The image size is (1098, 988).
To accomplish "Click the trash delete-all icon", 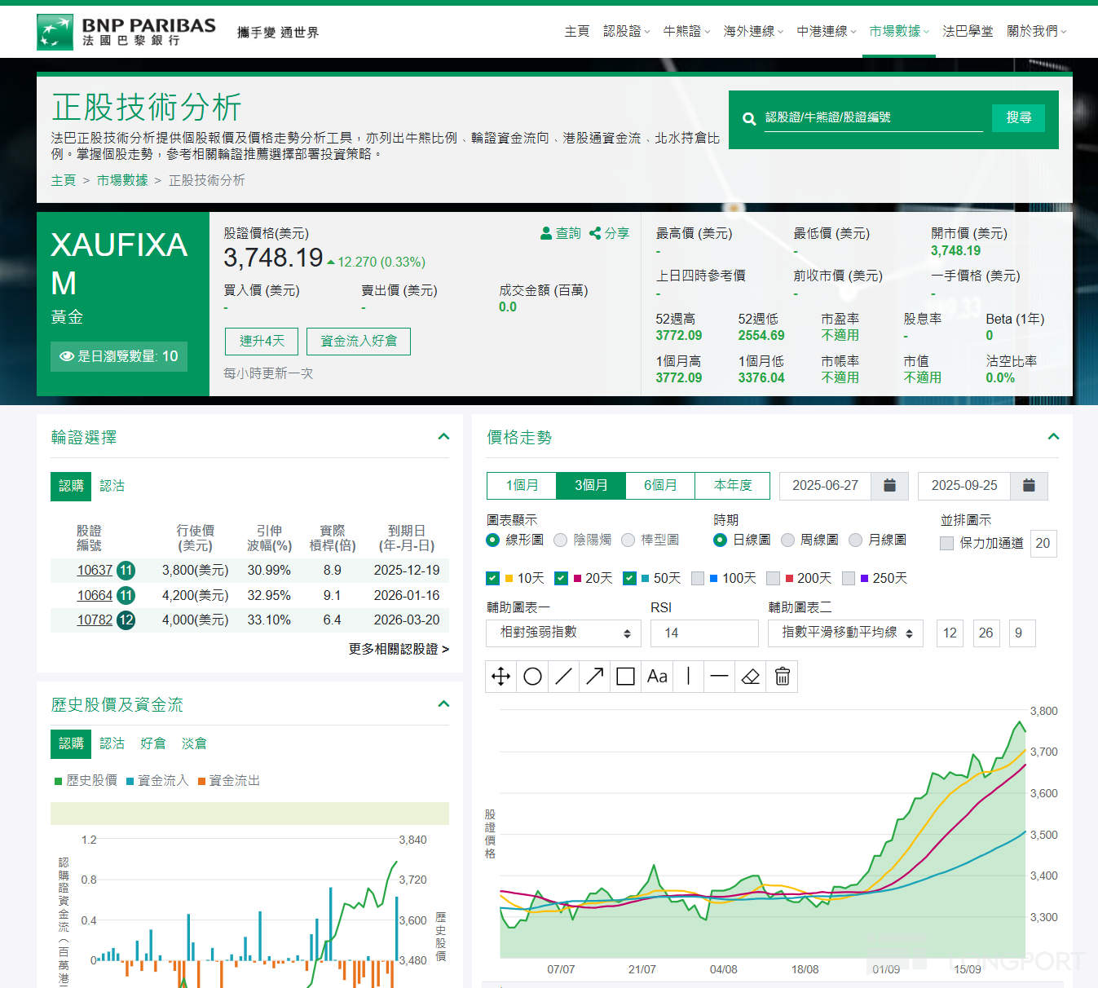I will 783,677.
